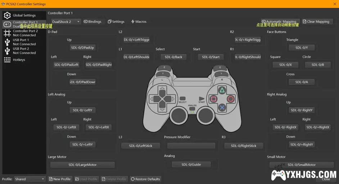Rebind the Triangle face button
Viewport: 339px width, 184px height.
(x=302, y=47)
